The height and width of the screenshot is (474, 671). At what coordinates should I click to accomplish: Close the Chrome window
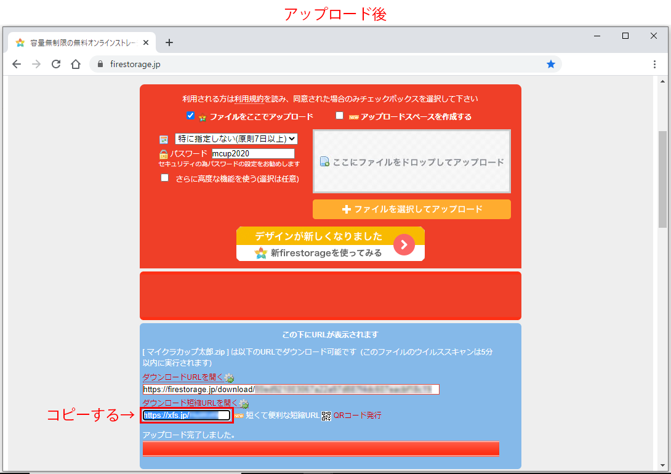653,36
